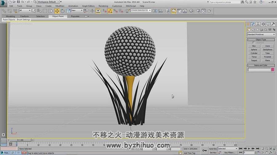This screenshot has height=155, width=277.
Task: Activate the Select and Rotate tool
Action: 62,11
